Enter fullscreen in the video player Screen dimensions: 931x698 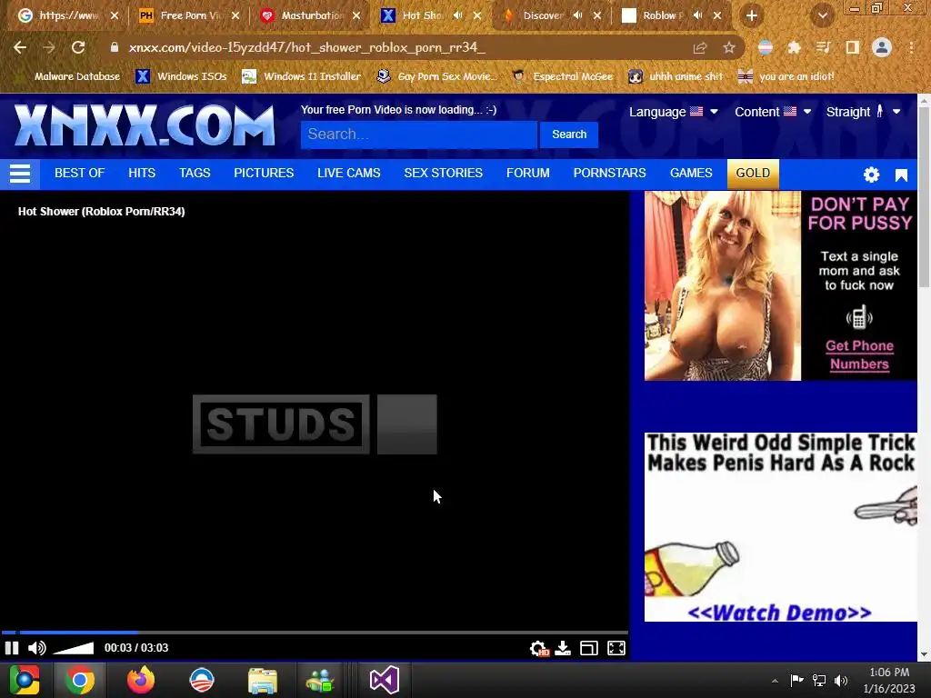tap(616, 648)
